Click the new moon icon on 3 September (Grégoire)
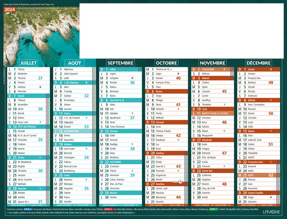Image resolution: width=287 pixels, height=219 pixels. (x=133, y=78)
